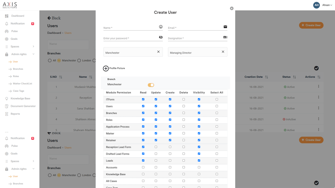The image size is (335, 188).
Task: Click the envelope icon in Email field
Action: (225, 27)
